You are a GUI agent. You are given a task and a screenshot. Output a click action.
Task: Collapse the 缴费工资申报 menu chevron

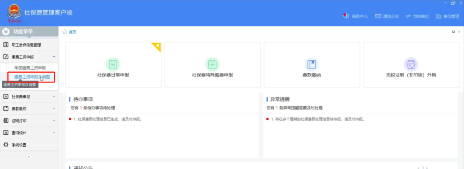(54, 56)
